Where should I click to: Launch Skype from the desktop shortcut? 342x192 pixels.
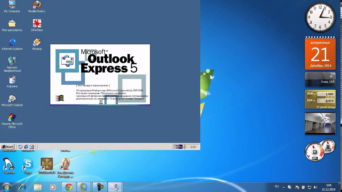pyautogui.click(x=28, y=166)
